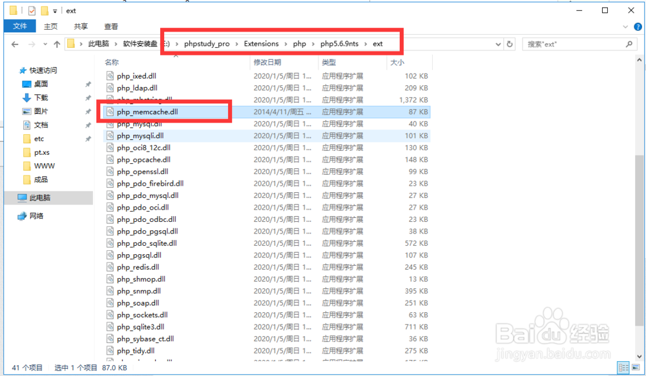
Task: Click 此电脑 in the address breadcrumb
Action: 98,44
